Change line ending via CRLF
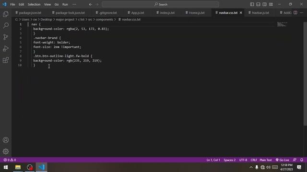Screen dimensions: 307x172 coord(254,160)
